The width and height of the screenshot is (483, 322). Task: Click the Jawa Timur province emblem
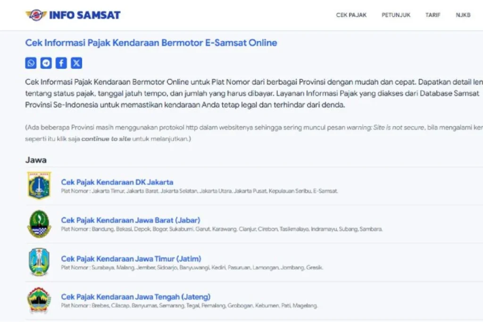tap(39, 262)
